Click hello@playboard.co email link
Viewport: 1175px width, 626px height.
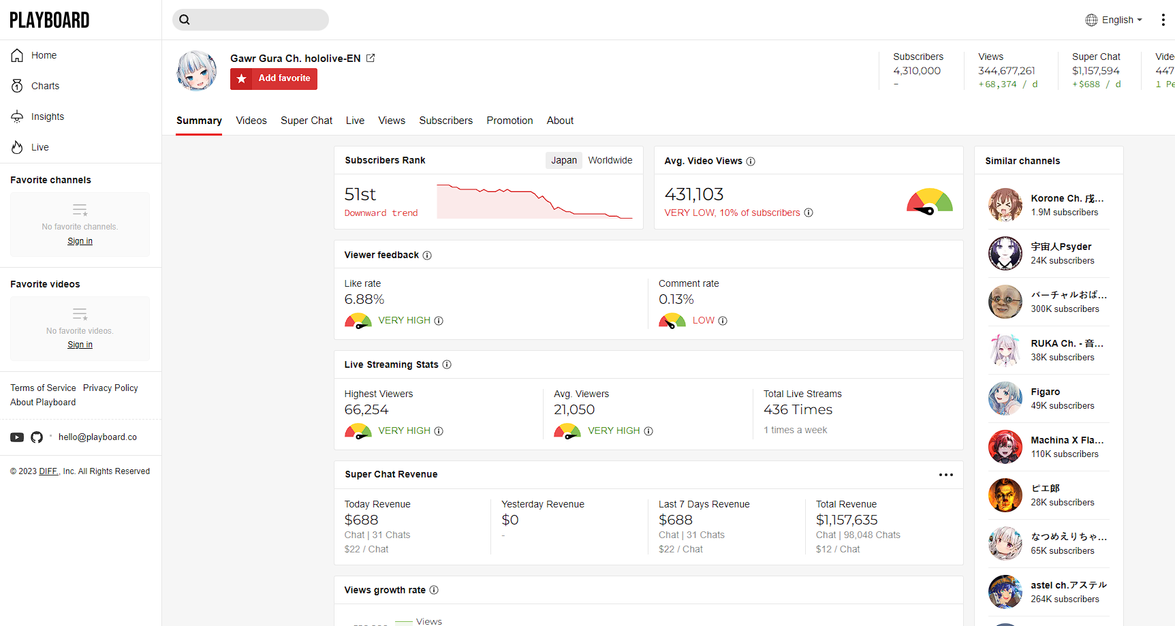97,437
